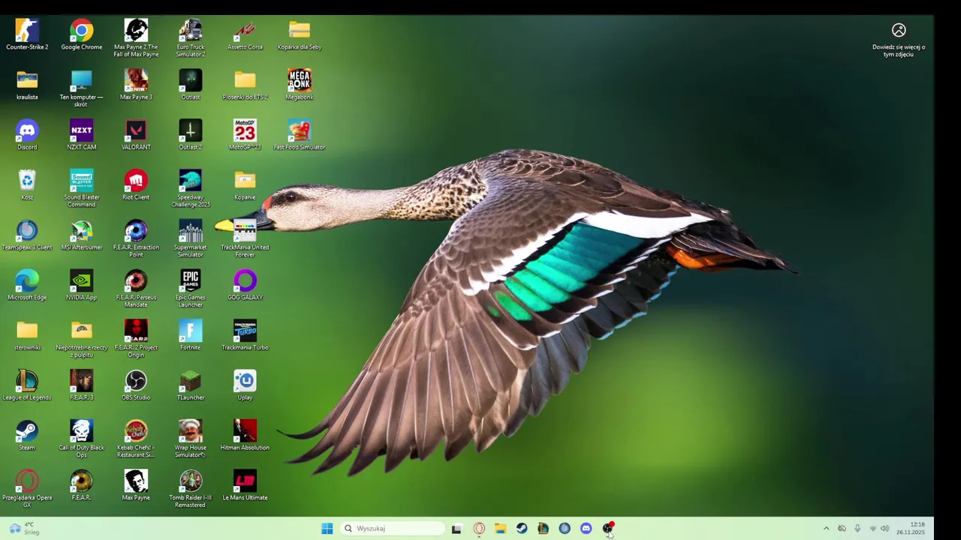Viewport: 961px width, 540px height.
Task: Click Supermarket Simulator desktop icon
Action: coord(191,238)
